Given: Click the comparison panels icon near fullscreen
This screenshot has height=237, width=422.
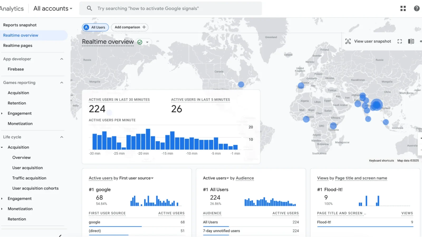Looking at the screenshot, I should click(410, 41).
